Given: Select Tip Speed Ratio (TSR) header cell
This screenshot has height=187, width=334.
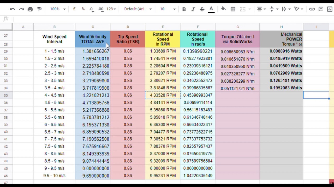Looking at the screenshot, I should click(128, 39).
